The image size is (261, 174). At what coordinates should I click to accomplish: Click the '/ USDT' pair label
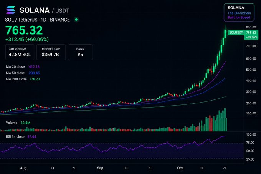click(60, 11)
